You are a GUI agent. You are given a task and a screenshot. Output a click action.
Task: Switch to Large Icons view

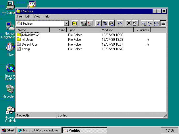(x=144, y=24)
